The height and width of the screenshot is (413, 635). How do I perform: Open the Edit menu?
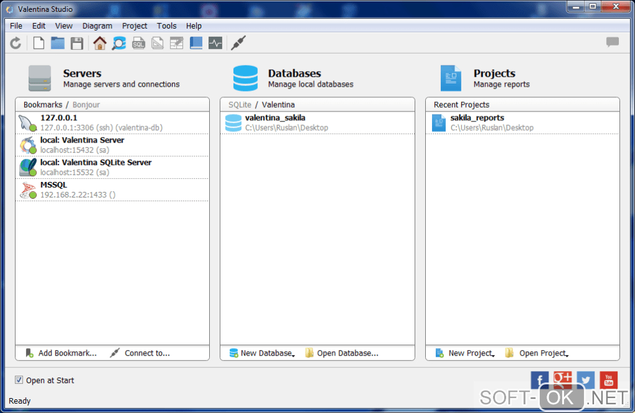[x=39, y=26]
